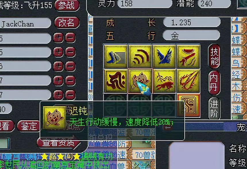
Task: Click the JackChan pet name field
Action: (25, 23)
